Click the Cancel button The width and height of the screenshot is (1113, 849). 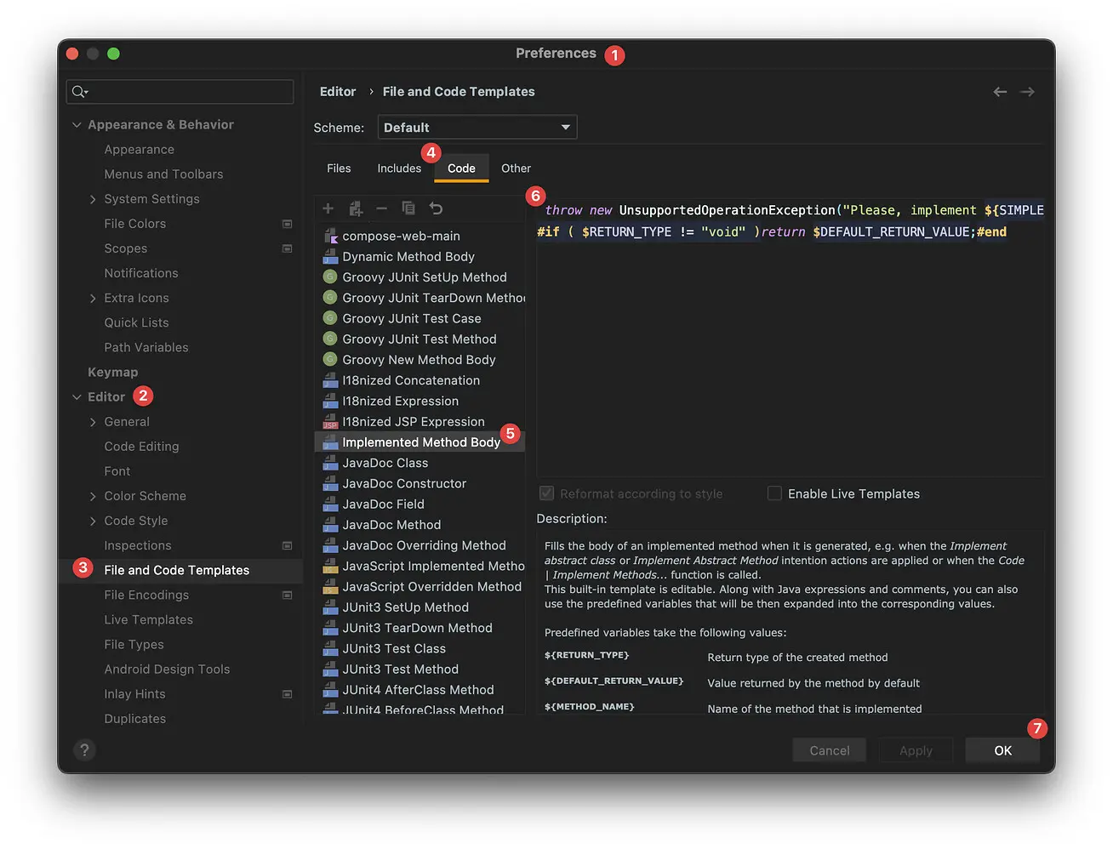[830, 750]
